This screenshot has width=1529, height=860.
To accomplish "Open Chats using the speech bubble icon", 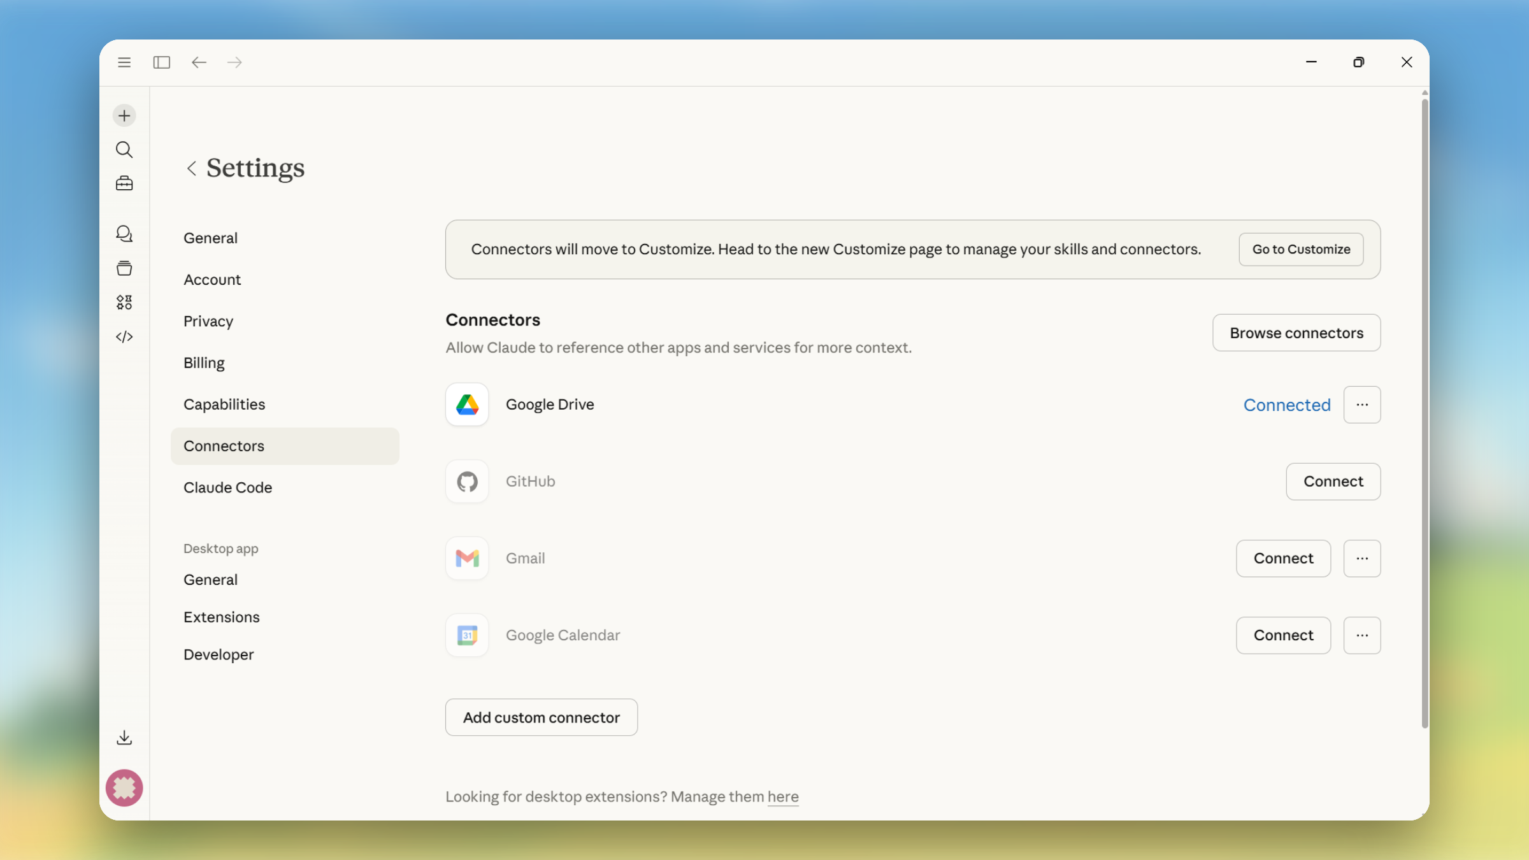I will tap(124, 234).
